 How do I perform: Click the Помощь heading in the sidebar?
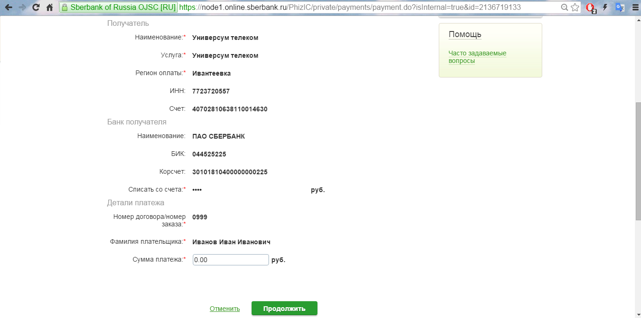pyautogui.click(x=465, y=34)
